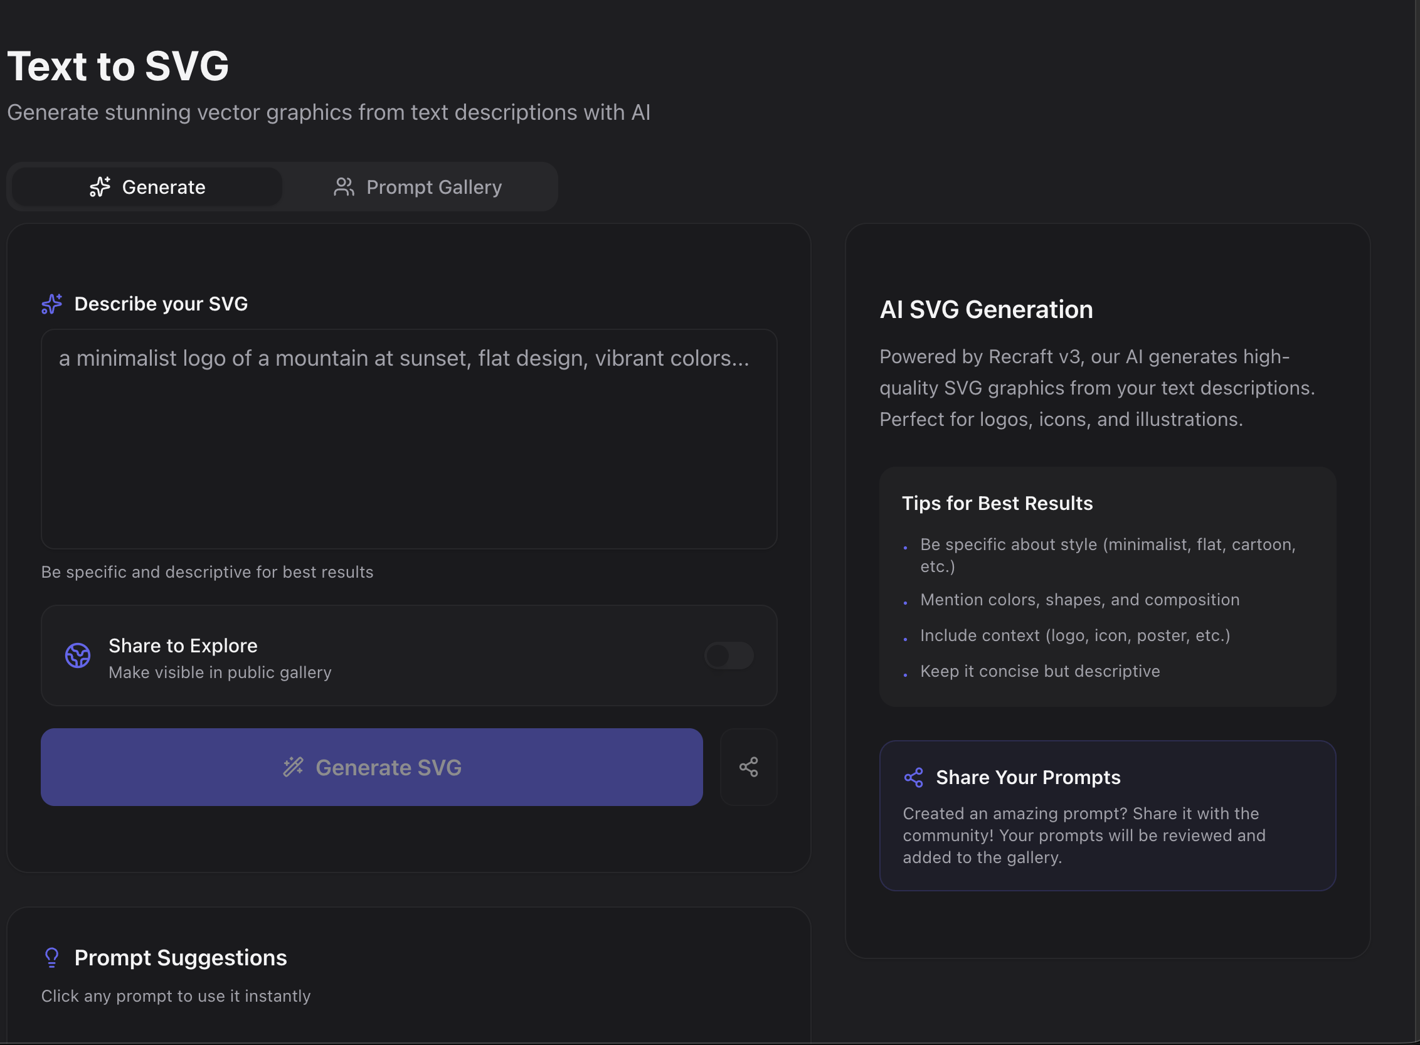
Task: Click share icon beside Share Your Prompts
Action: 913,777
